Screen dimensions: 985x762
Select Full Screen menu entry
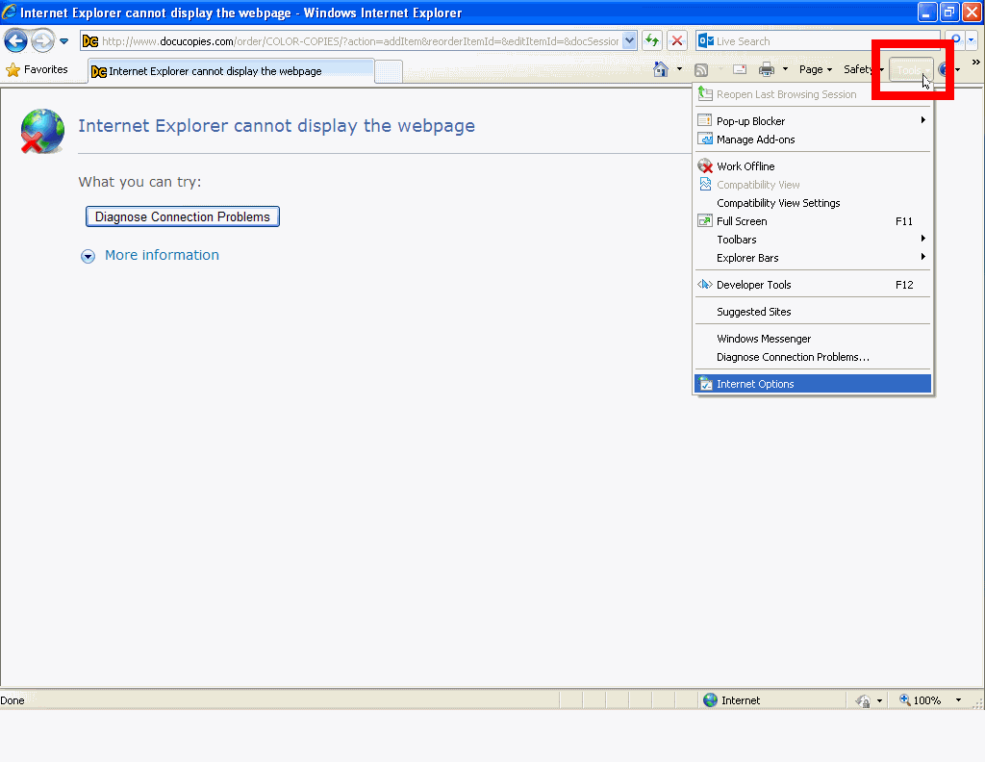(x=813, y=221)
